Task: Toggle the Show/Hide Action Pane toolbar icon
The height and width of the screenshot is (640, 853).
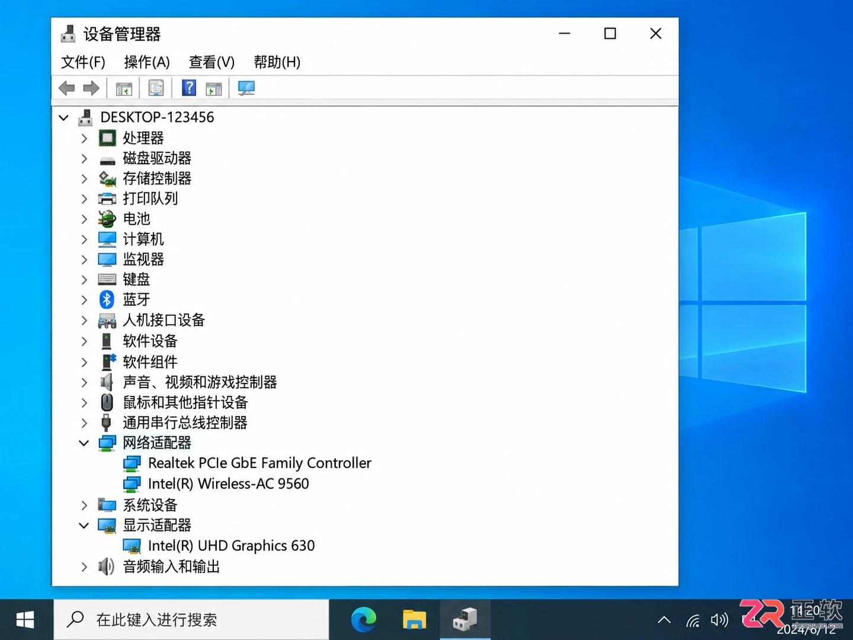Action: coord(214,89)
